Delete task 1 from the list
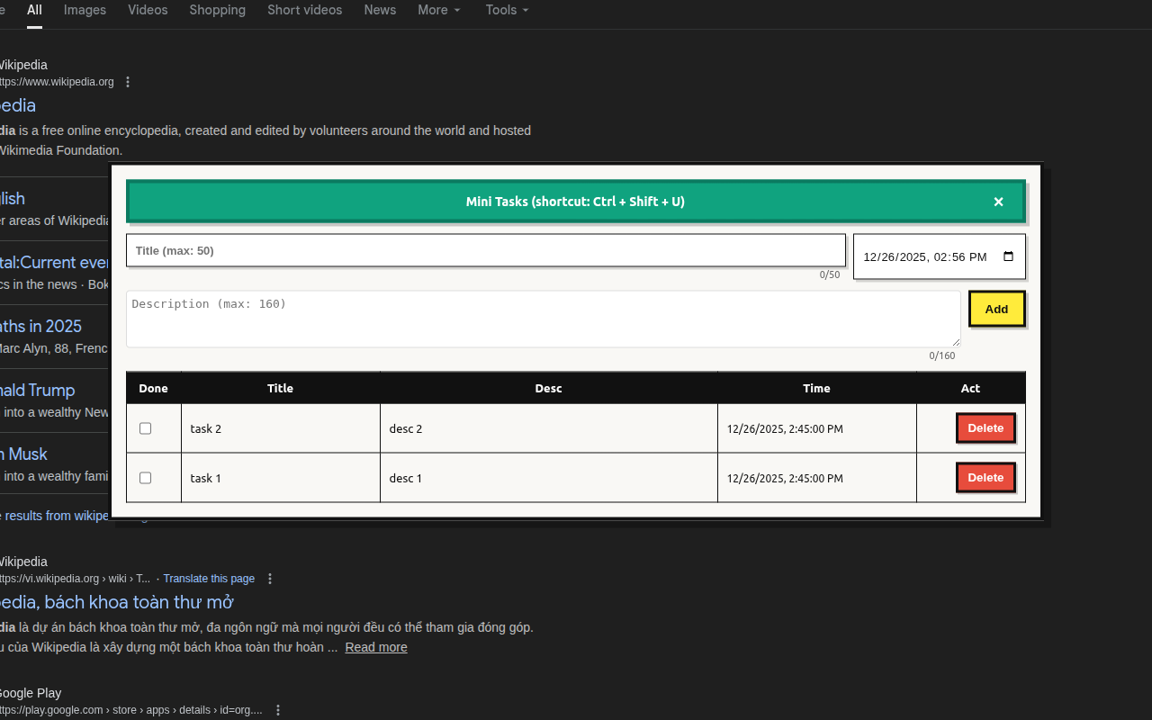Viewport: 1152px width, 720px height. click(x=985, y=477)
